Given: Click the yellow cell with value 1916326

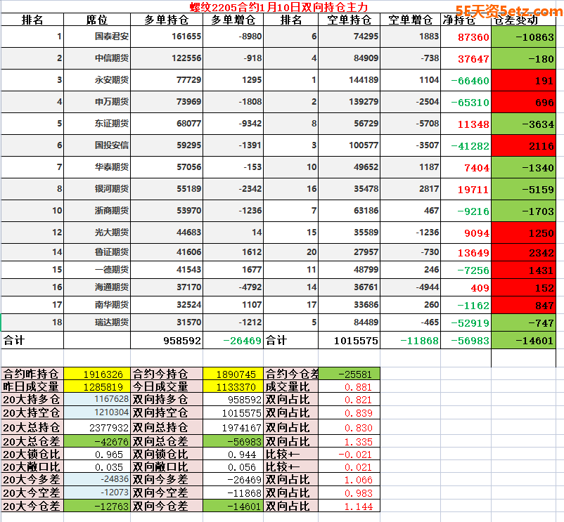Looking at the screenshot, I should (x=97, y=374).
